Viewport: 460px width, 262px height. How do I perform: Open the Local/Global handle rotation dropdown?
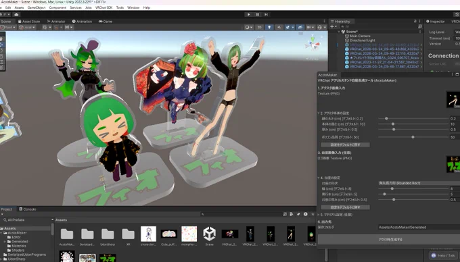point(27,27)
